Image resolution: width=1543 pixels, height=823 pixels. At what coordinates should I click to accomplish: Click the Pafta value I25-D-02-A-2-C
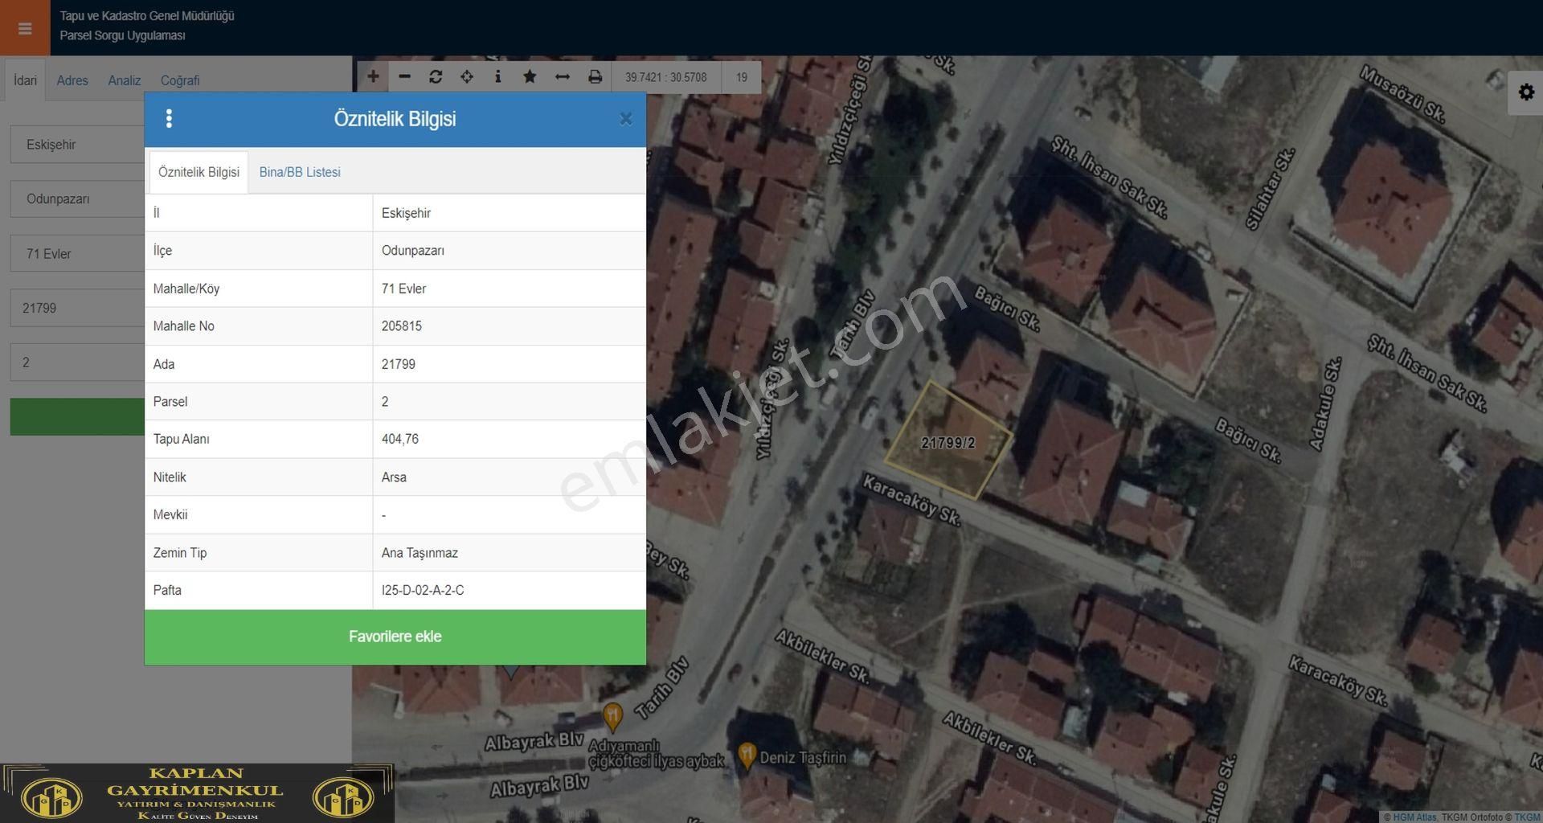(423, 590)
